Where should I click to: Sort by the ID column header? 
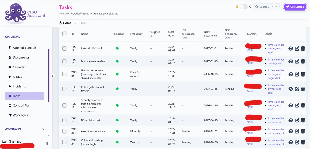click(x=73, y=34)
